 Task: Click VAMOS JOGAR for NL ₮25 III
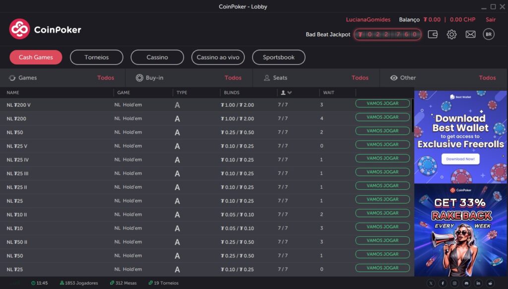382,172
